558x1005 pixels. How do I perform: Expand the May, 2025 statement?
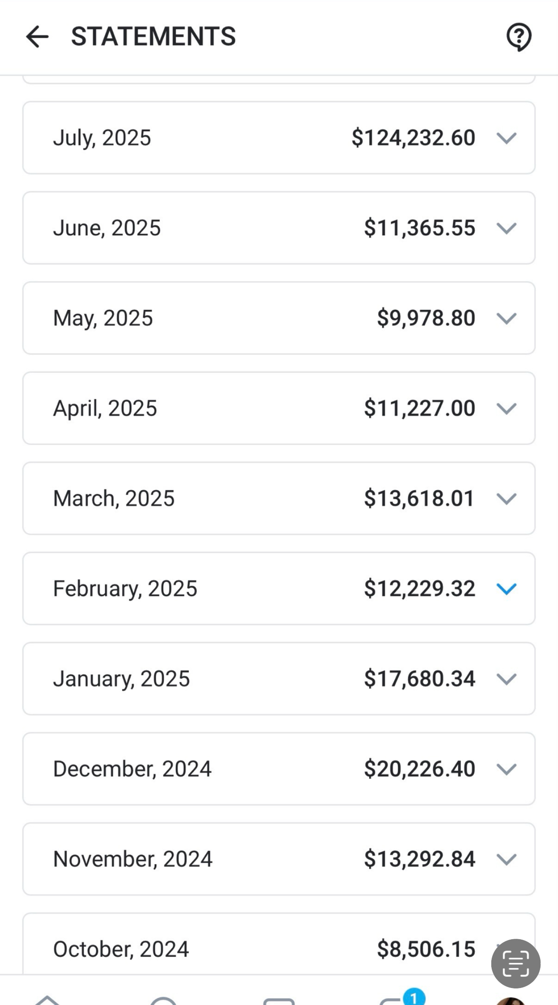click(506, 318)
